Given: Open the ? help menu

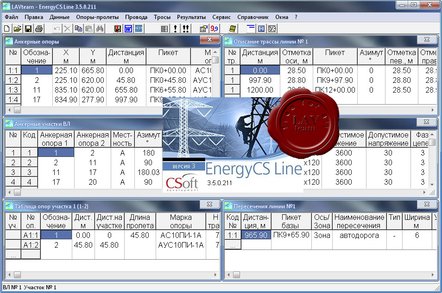Looking at the screenshot, I should 296,17.
